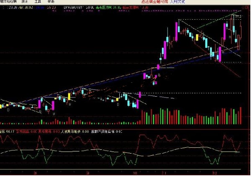Viewport: 252px width, 177px height.
Task: Select the month 8 marker on time axis
Action: (x=36, y=173)
